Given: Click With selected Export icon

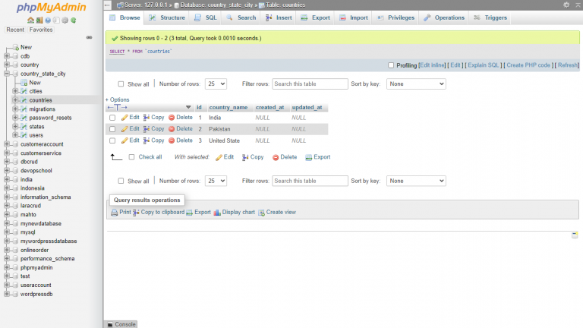Looking at the screenshot, I should pos(309,157).
